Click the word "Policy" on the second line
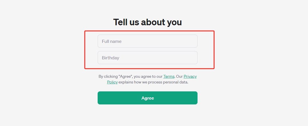308x126 pixels. coord(112,82)
